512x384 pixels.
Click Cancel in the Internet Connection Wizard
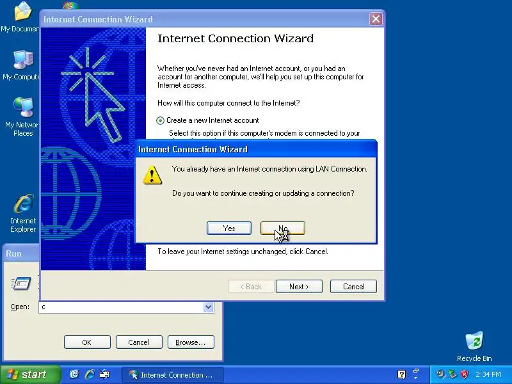(353, 286)
